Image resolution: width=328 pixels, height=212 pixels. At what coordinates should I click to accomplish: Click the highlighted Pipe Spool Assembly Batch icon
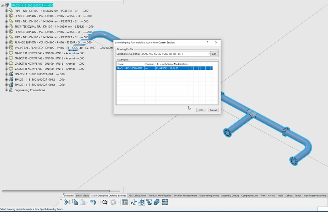coord(141,202)
